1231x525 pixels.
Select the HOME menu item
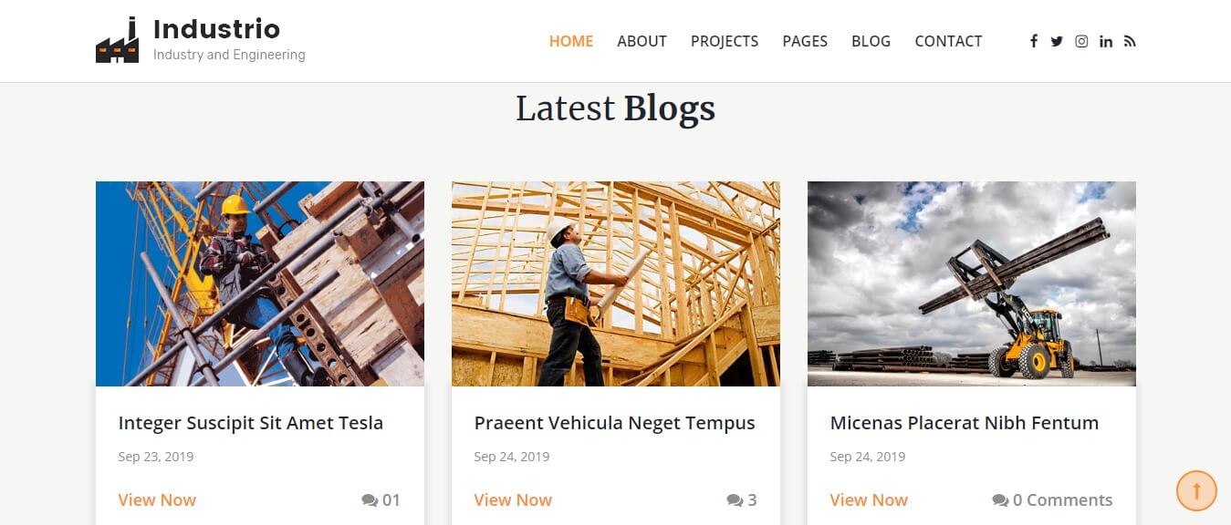point(571,41)
